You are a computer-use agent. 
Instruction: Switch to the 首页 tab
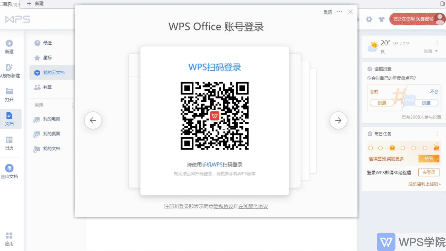[7, 4]
